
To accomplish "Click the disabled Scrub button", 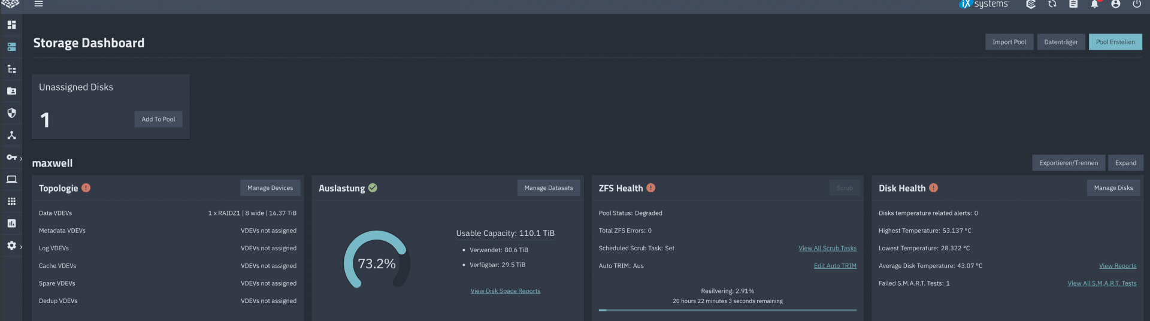I will point(845,188).
